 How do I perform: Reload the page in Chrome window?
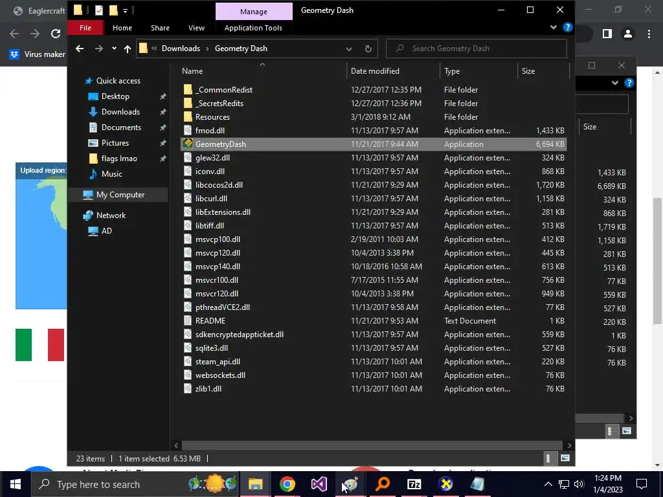56,34
